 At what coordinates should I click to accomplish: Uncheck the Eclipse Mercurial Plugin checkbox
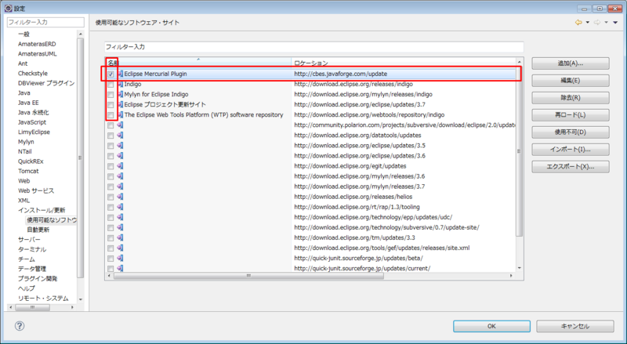[x=111, y=74]
